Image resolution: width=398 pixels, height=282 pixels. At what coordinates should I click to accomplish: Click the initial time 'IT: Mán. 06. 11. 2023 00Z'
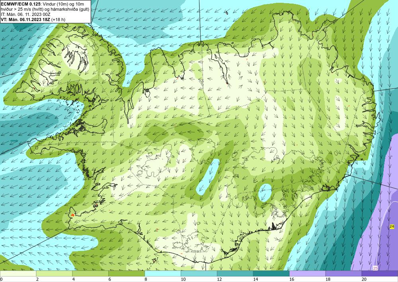coord(25,14)
